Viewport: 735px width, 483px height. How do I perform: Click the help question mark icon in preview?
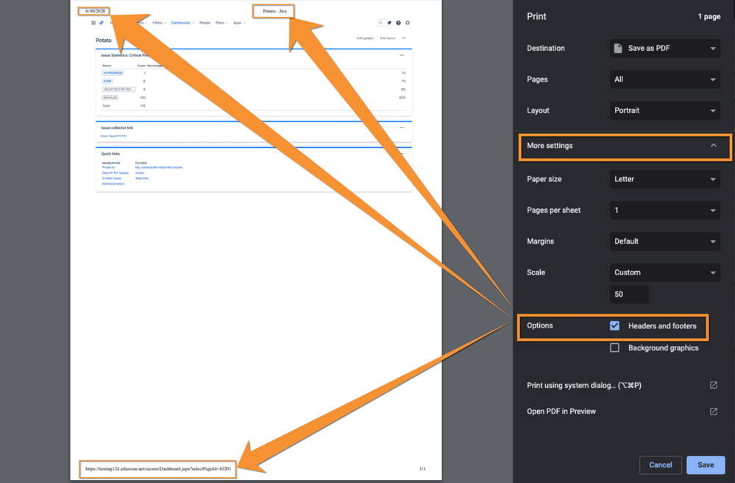(399, 23)
